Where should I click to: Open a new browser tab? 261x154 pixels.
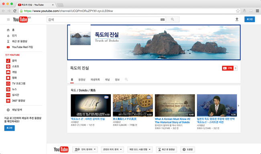coord(60,5)
